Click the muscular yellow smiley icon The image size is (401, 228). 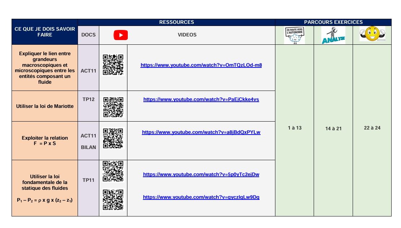(x=372, y=34)
